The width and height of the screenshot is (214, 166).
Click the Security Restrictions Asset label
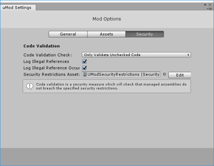click(x=52, y=74)
